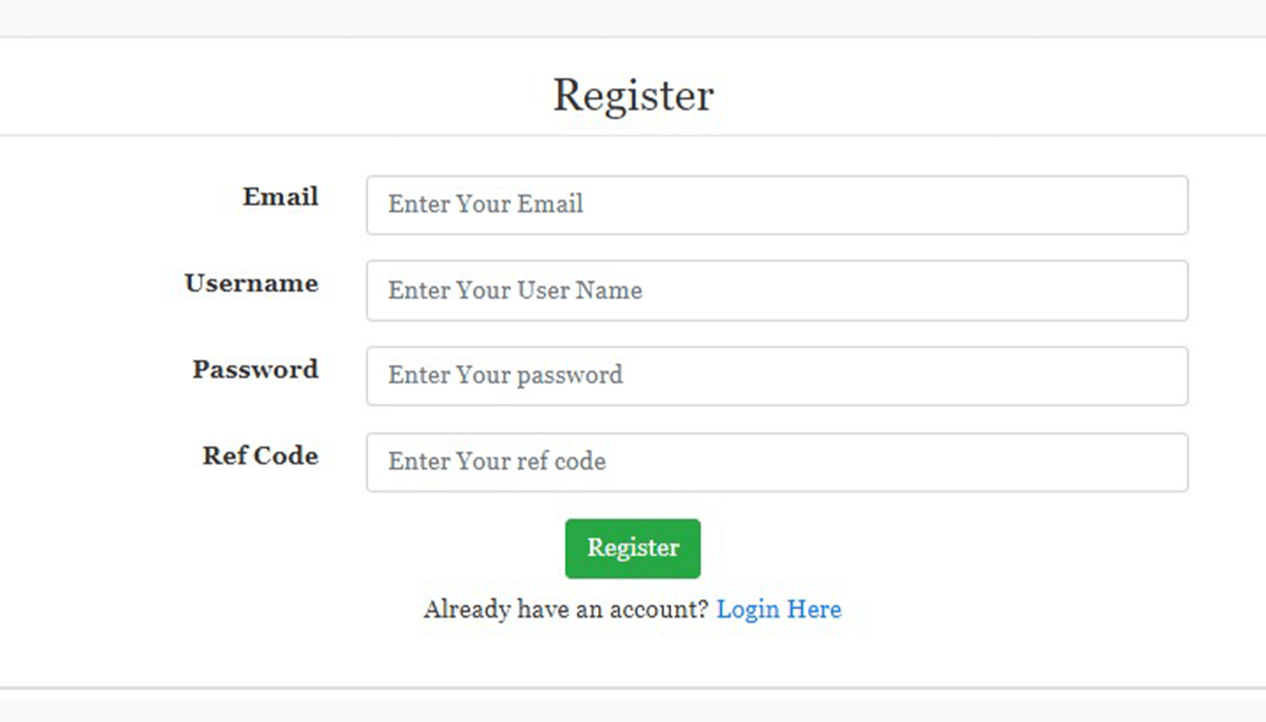Screen dimensions: 1266x722
Task: Click the 'Enter Your User Name' placeholder
Action: point(515,291)
